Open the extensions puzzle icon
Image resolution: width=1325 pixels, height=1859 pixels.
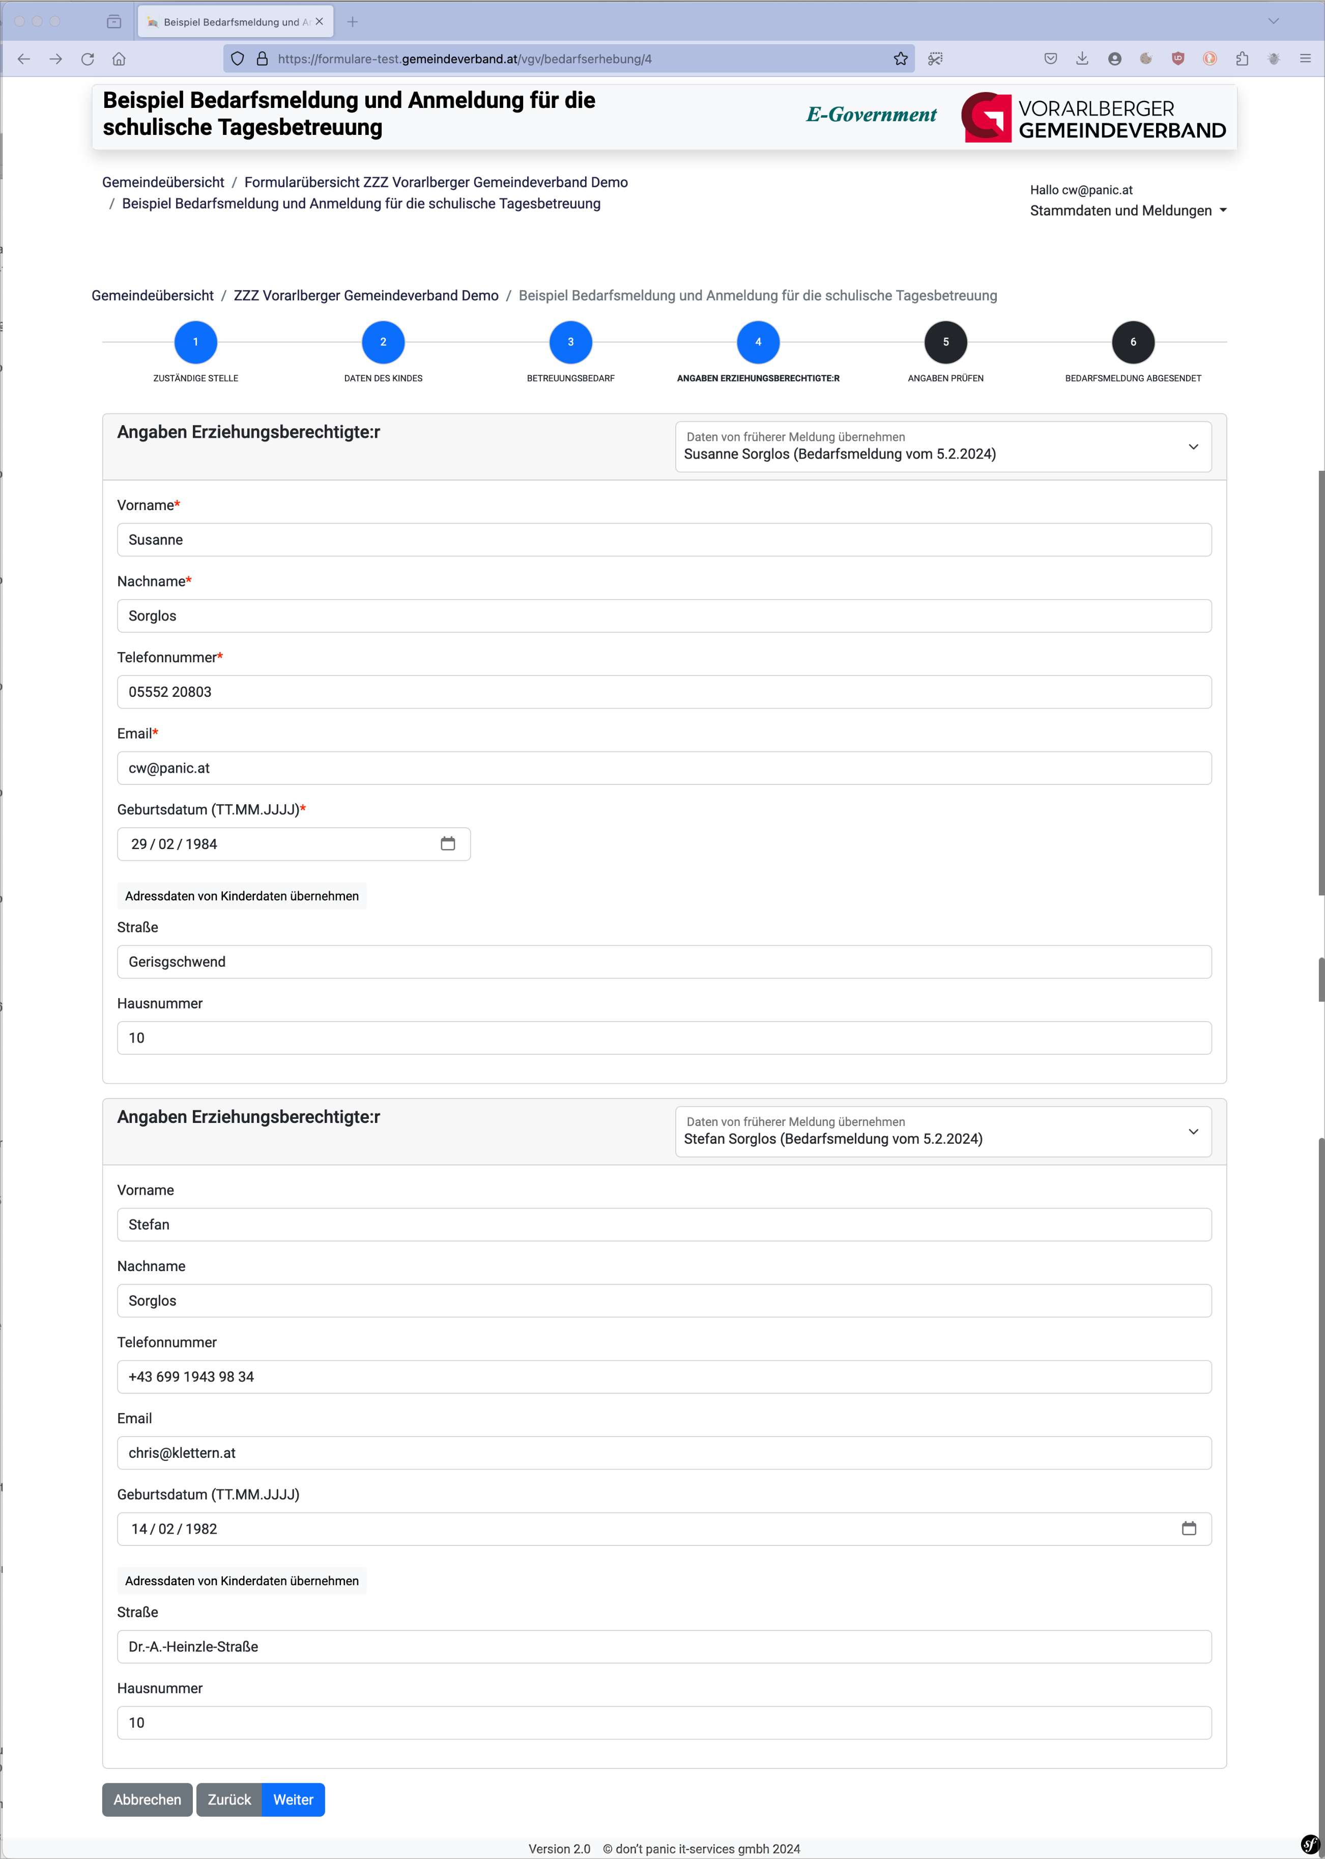point(1242,59)
